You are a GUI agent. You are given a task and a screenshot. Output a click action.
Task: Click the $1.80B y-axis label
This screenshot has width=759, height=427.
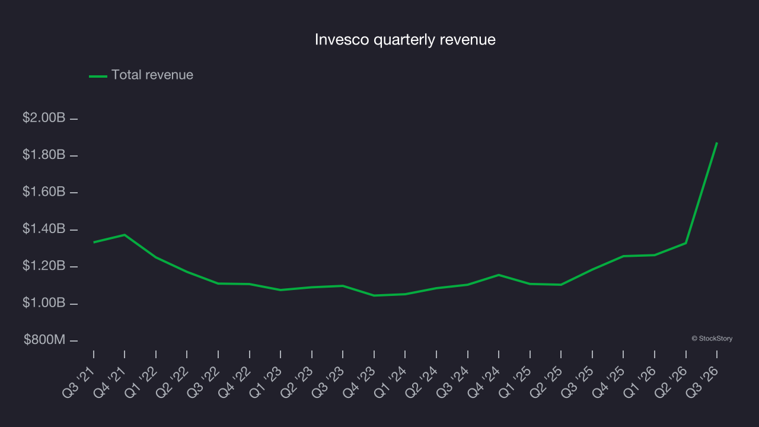click(x=44, y=155)
